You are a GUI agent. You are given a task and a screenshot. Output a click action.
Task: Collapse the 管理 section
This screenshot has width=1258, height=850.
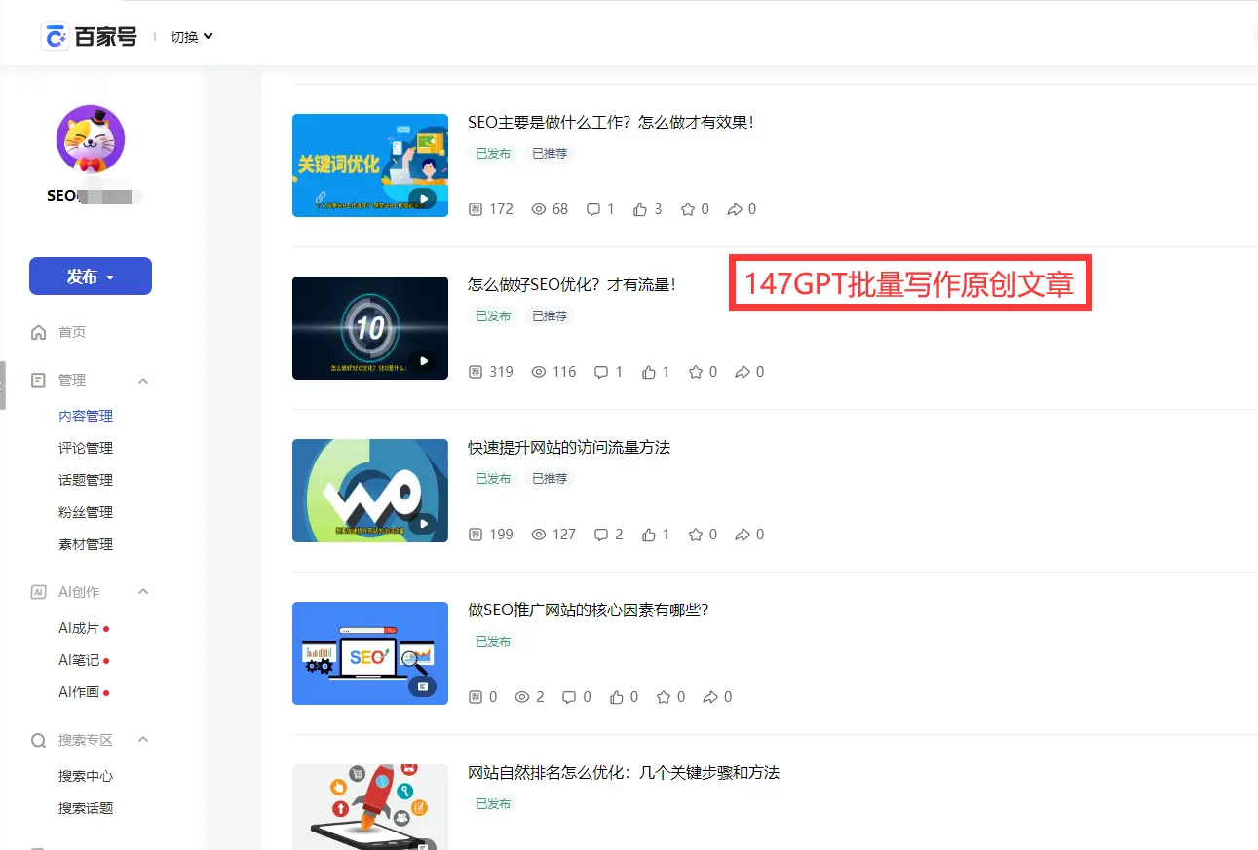pyautogui.click(x=143, y=380)
